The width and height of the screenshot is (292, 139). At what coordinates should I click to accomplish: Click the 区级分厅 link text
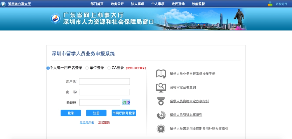(281, 4)
